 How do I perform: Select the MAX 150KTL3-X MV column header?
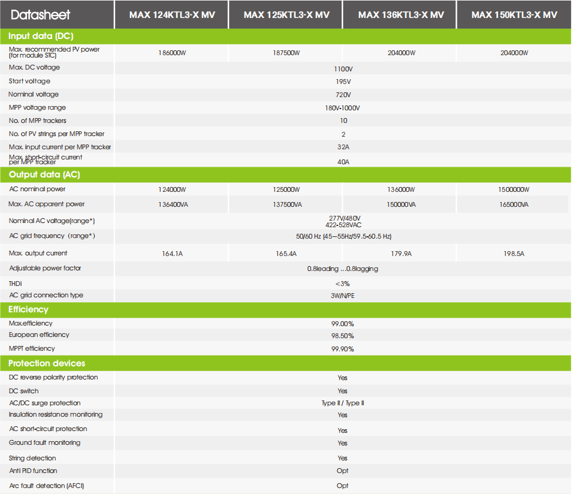[x=514, y=14]
